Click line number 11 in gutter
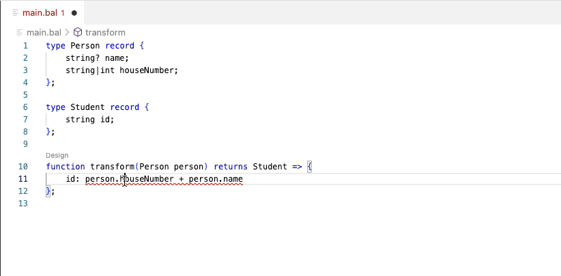This screenshot has width=561, height=276. 23,179
